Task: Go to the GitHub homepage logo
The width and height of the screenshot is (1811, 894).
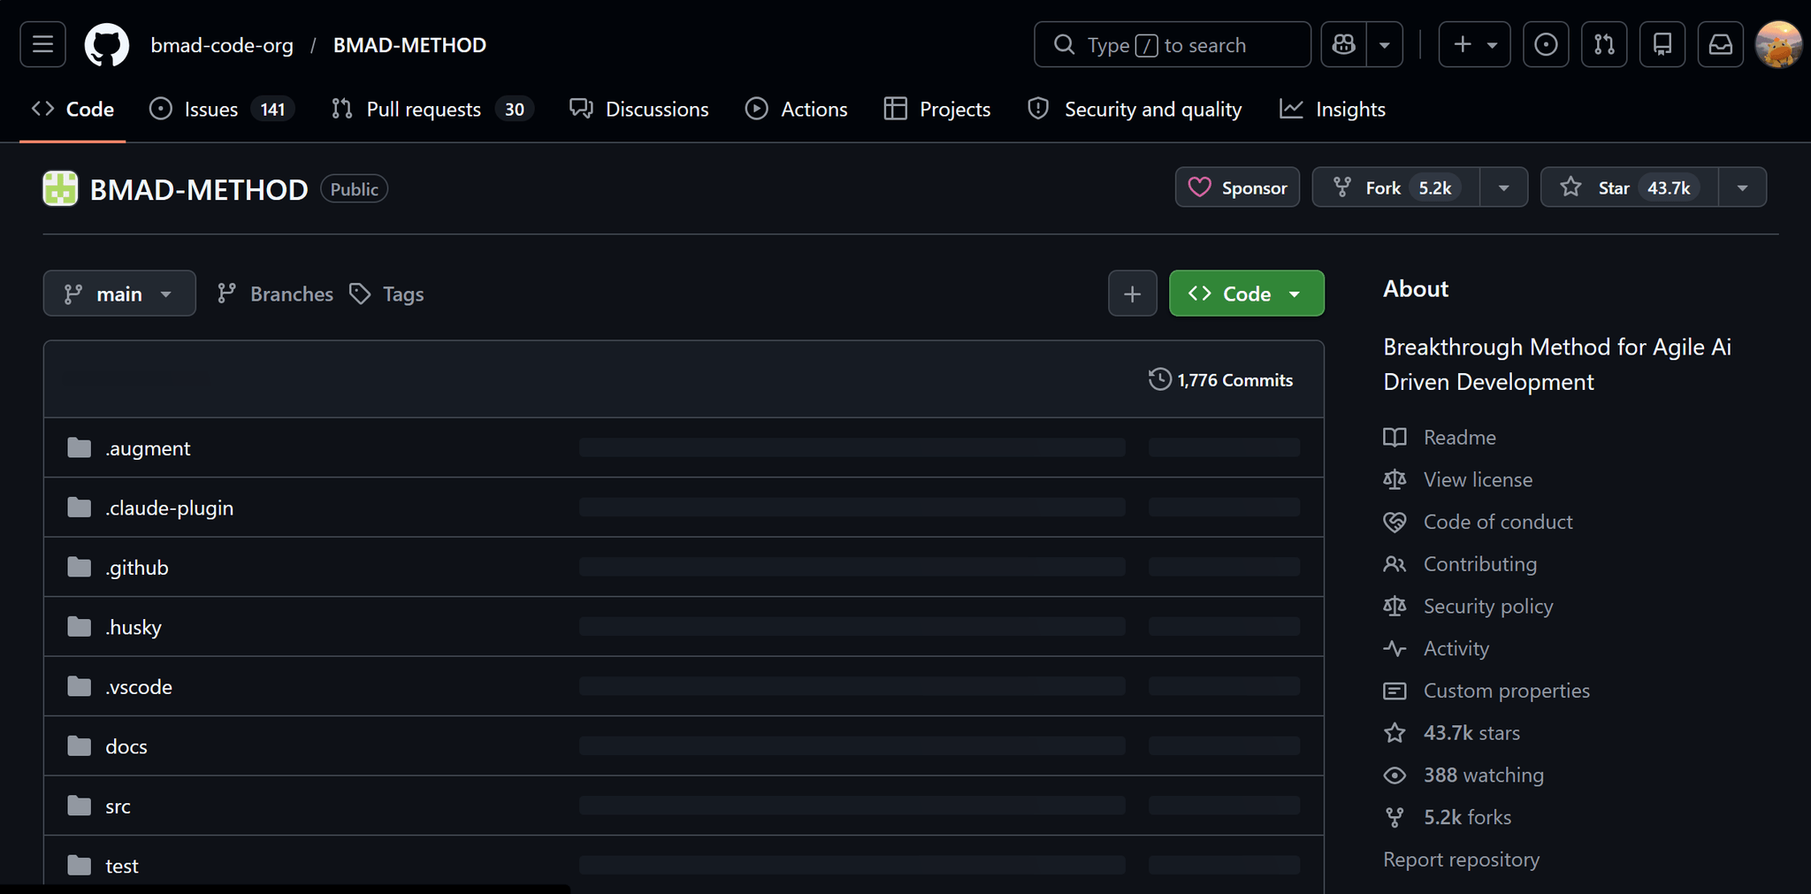Action: [x=107, y=44]
